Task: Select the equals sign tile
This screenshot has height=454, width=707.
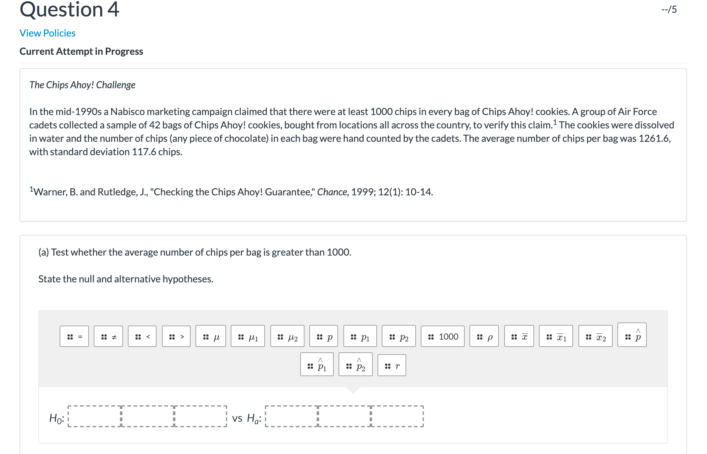Action: coord(74,336)
